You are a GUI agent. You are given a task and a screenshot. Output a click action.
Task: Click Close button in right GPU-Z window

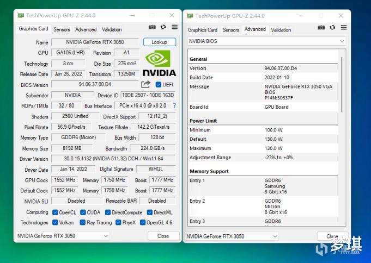[x=332, y=236]
